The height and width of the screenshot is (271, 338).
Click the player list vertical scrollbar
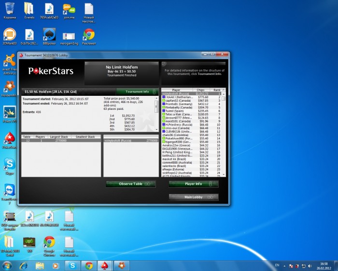point(224,135)
